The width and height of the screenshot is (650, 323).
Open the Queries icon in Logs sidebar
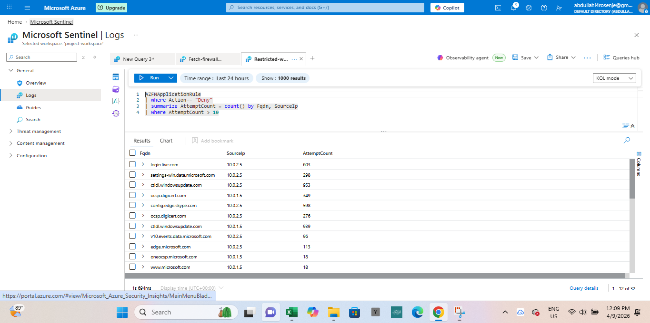(116, 89)
